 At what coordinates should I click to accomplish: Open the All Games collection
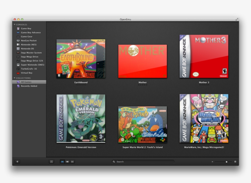click(x=29, y=82)
